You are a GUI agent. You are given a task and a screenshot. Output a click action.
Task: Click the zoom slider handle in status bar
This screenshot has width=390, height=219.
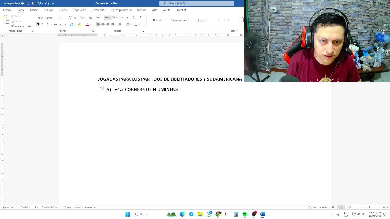pos(369,207)
